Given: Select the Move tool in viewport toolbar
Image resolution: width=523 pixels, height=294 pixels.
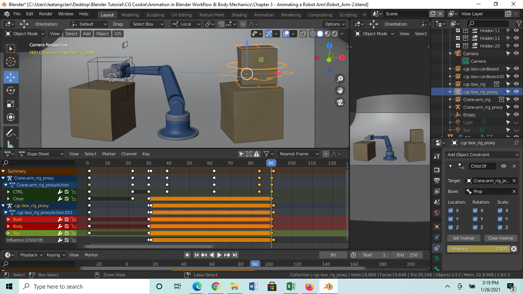Looking at the screenshot, I should pos(11,77).
